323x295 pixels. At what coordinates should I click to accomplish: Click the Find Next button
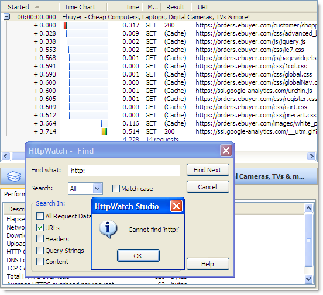pyautogui.click(x=208, y=170)
